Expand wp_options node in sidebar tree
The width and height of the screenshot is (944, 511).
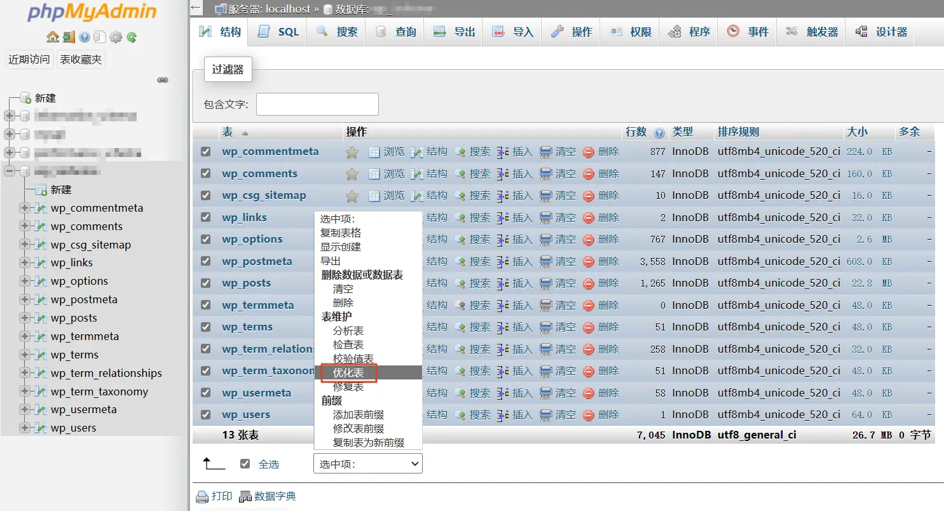[x=25, y=281]
